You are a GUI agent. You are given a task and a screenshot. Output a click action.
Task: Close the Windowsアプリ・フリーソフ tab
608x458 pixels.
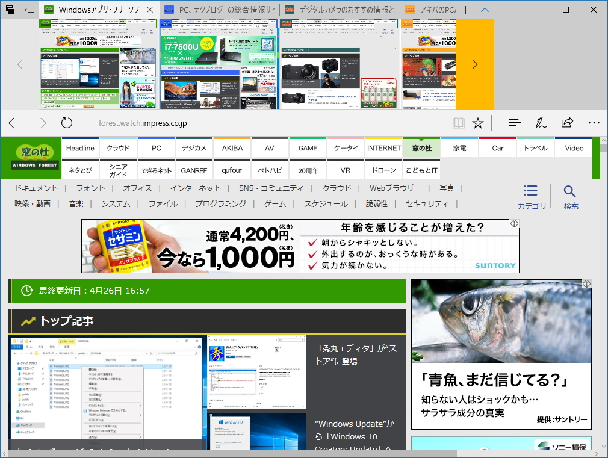coord(150,10)
